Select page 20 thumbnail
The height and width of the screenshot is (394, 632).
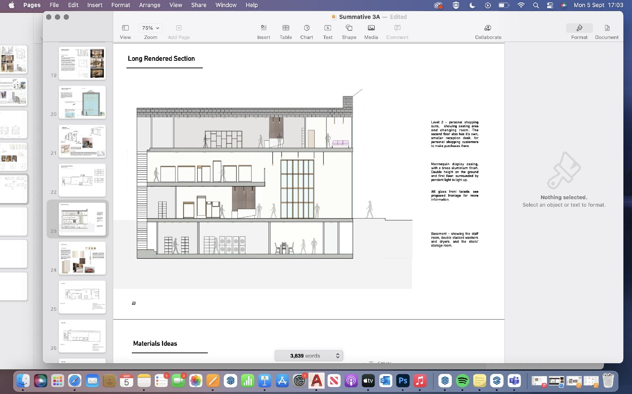click(82, 102)
